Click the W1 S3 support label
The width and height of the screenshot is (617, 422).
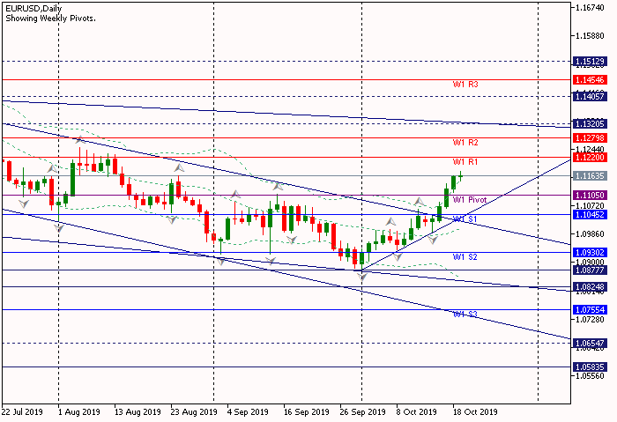point(465,315)
